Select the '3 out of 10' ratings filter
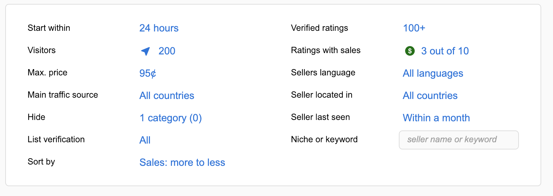The image size is (553, 196). [445, 51]
